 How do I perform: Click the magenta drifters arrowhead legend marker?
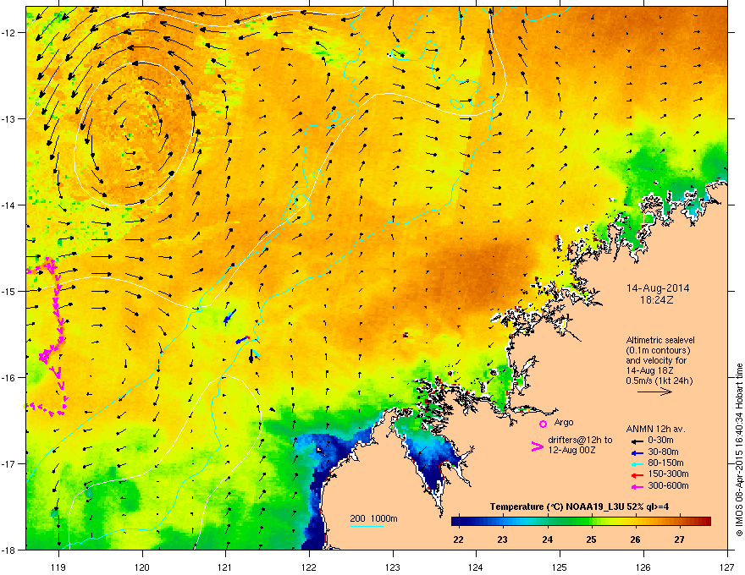click(x=538, y=446)
